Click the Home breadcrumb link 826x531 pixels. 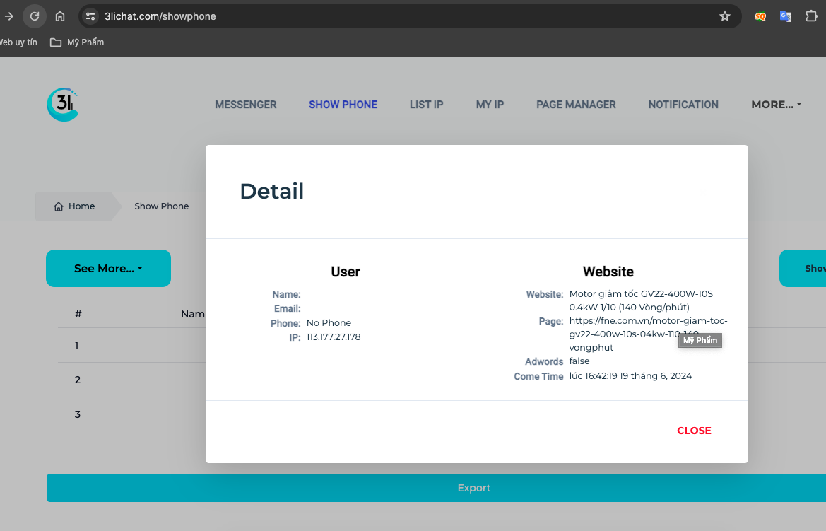click(x=74, y=206)
